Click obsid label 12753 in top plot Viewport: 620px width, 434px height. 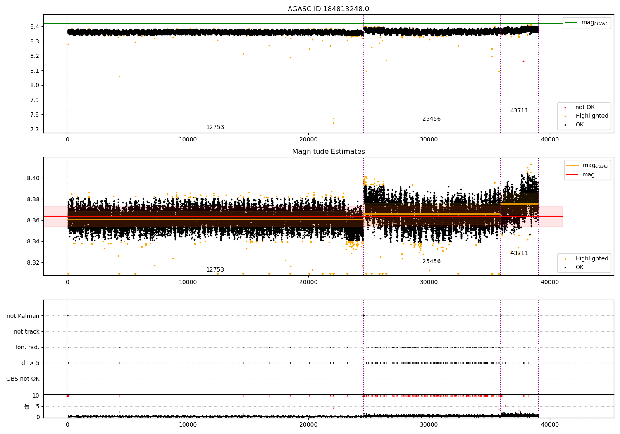tap(215, 127)
